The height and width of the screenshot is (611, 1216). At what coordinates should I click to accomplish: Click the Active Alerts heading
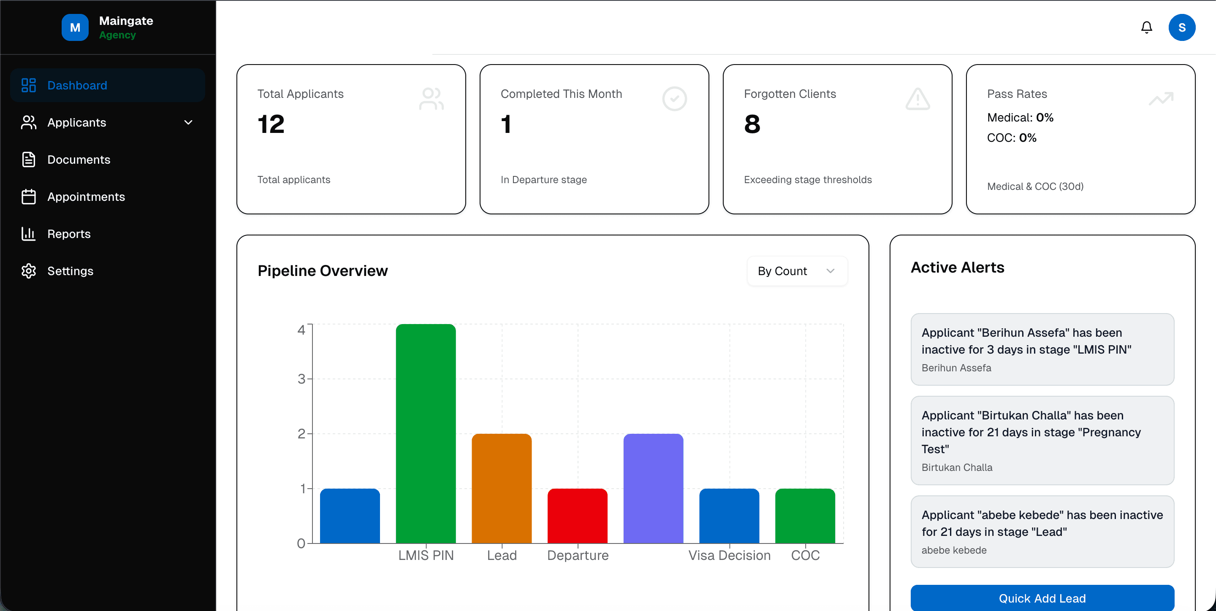[957, 268]
